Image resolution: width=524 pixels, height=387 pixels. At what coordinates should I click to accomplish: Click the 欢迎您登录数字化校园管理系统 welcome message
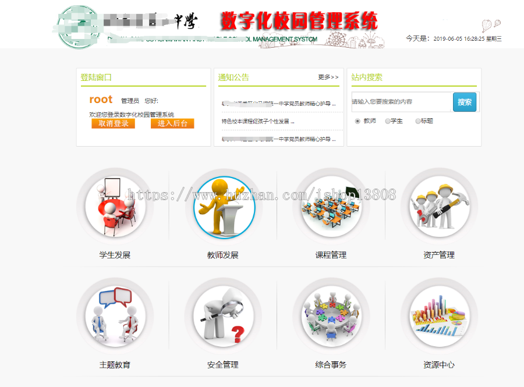coord(132,115)
